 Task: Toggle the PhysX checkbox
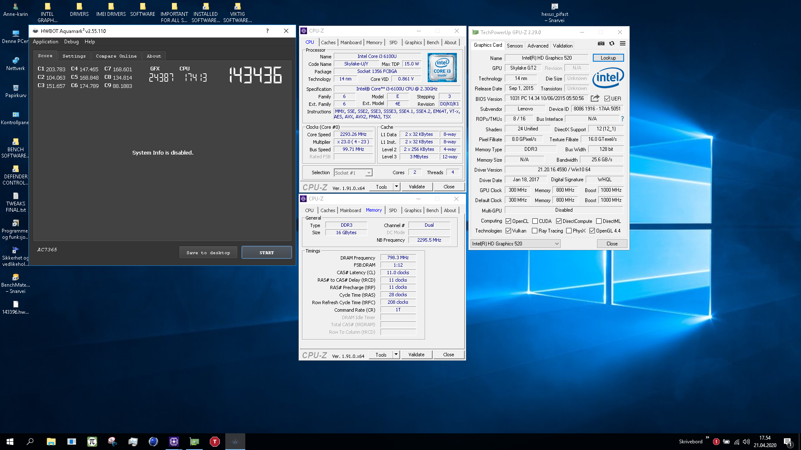[569, 231]
